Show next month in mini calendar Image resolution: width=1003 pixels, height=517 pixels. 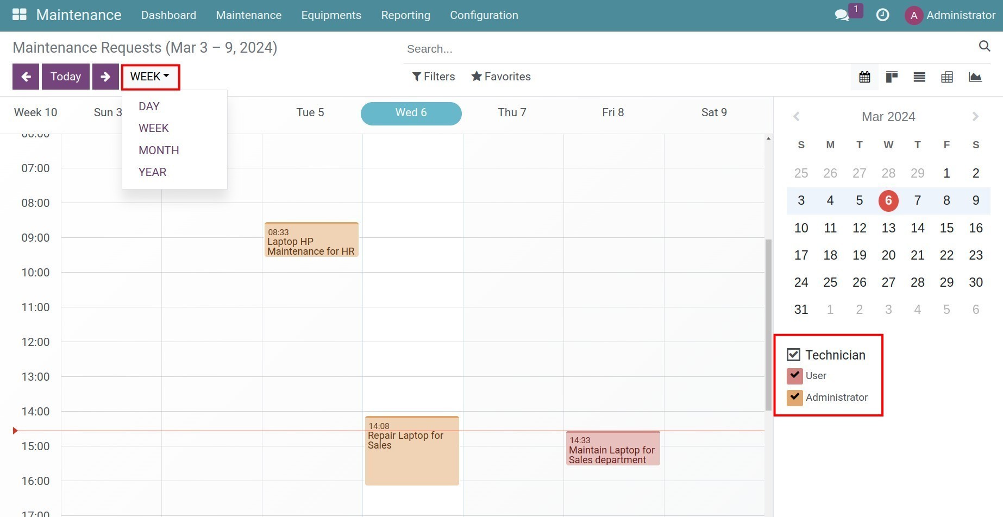975,116
